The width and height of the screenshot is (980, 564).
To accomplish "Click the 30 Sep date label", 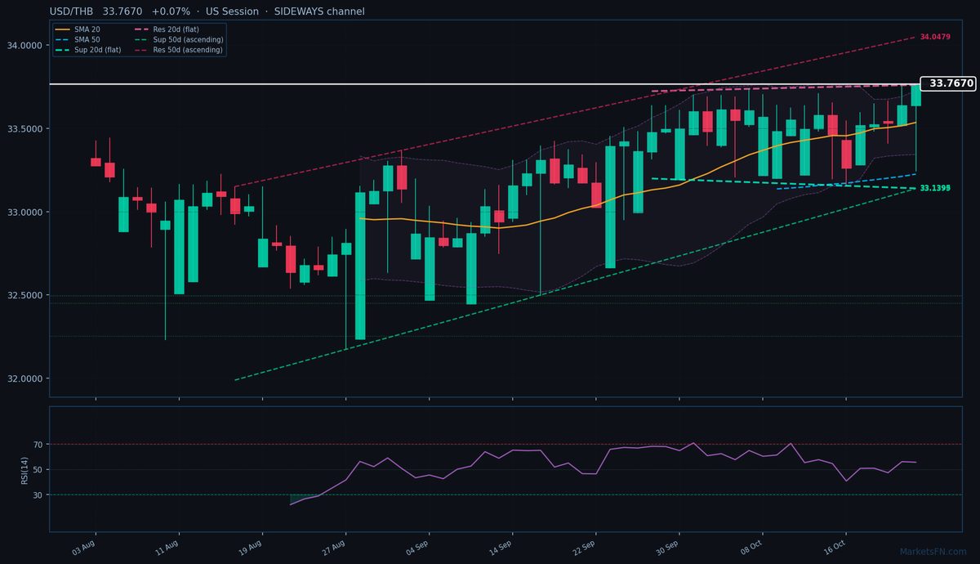I will point(668,547).
